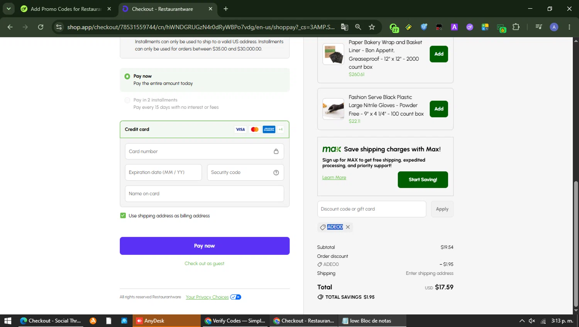Open the tab search dropdown arrow
Image resolution: width=579 pixels, height=327 pixels.
tap(8, 8)
